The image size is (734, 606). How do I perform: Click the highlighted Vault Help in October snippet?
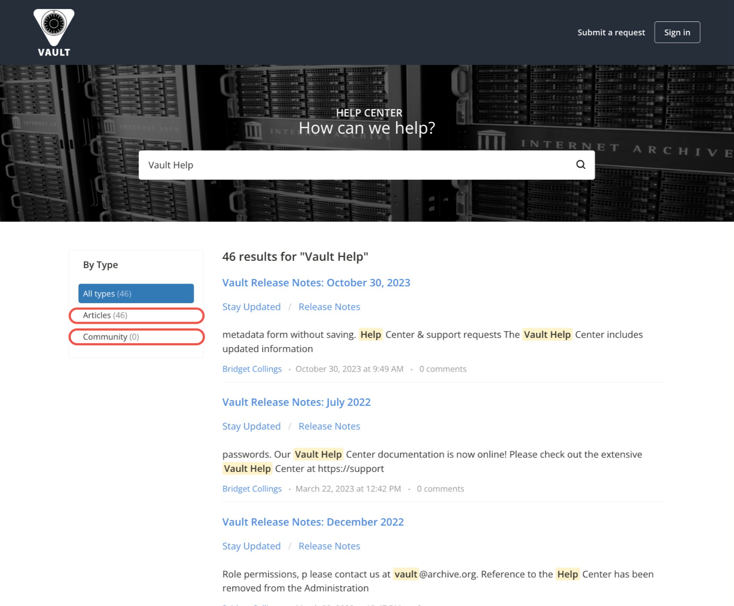tap(547, 335)
